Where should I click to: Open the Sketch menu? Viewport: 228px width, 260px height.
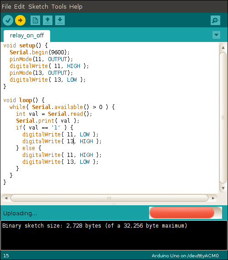point(38,7)
